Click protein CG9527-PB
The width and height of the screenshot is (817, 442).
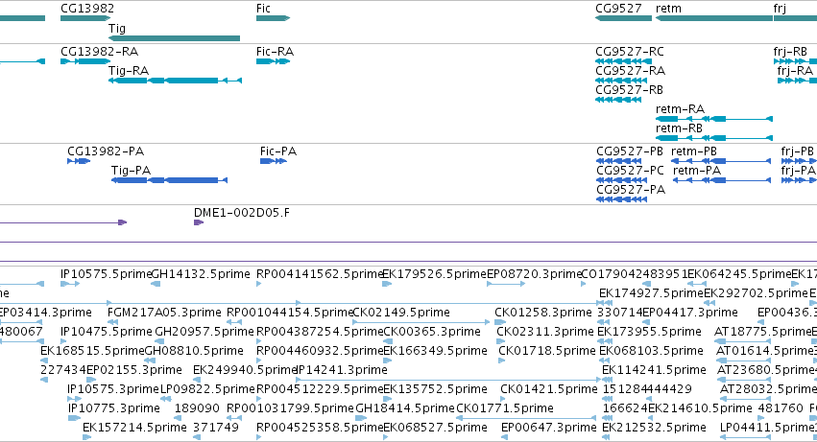[x=630, y=151]
